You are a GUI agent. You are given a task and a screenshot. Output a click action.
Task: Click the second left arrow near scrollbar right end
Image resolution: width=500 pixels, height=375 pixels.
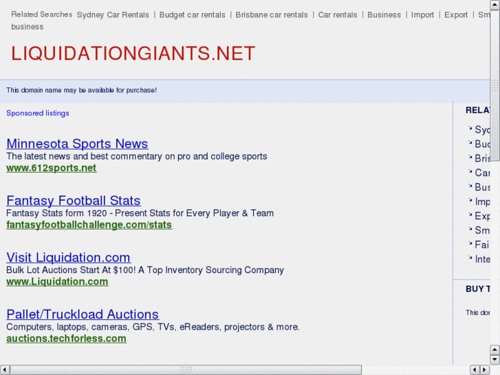pyautogui.click(x=475, y=369)
